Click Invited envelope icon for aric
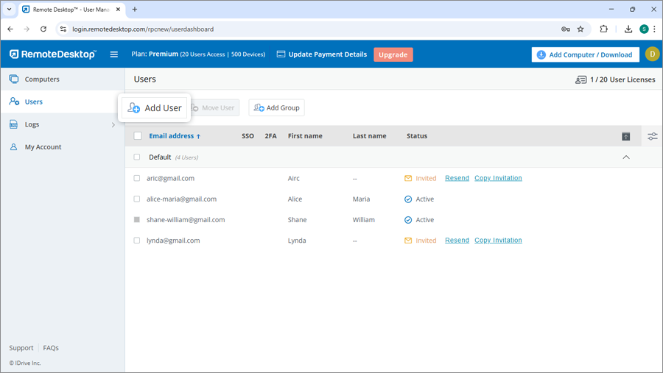 pyautogui.click(x=408, y=178)
